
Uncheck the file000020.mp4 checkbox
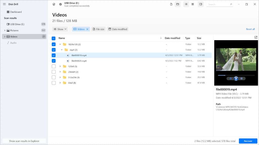pos(54,61)
